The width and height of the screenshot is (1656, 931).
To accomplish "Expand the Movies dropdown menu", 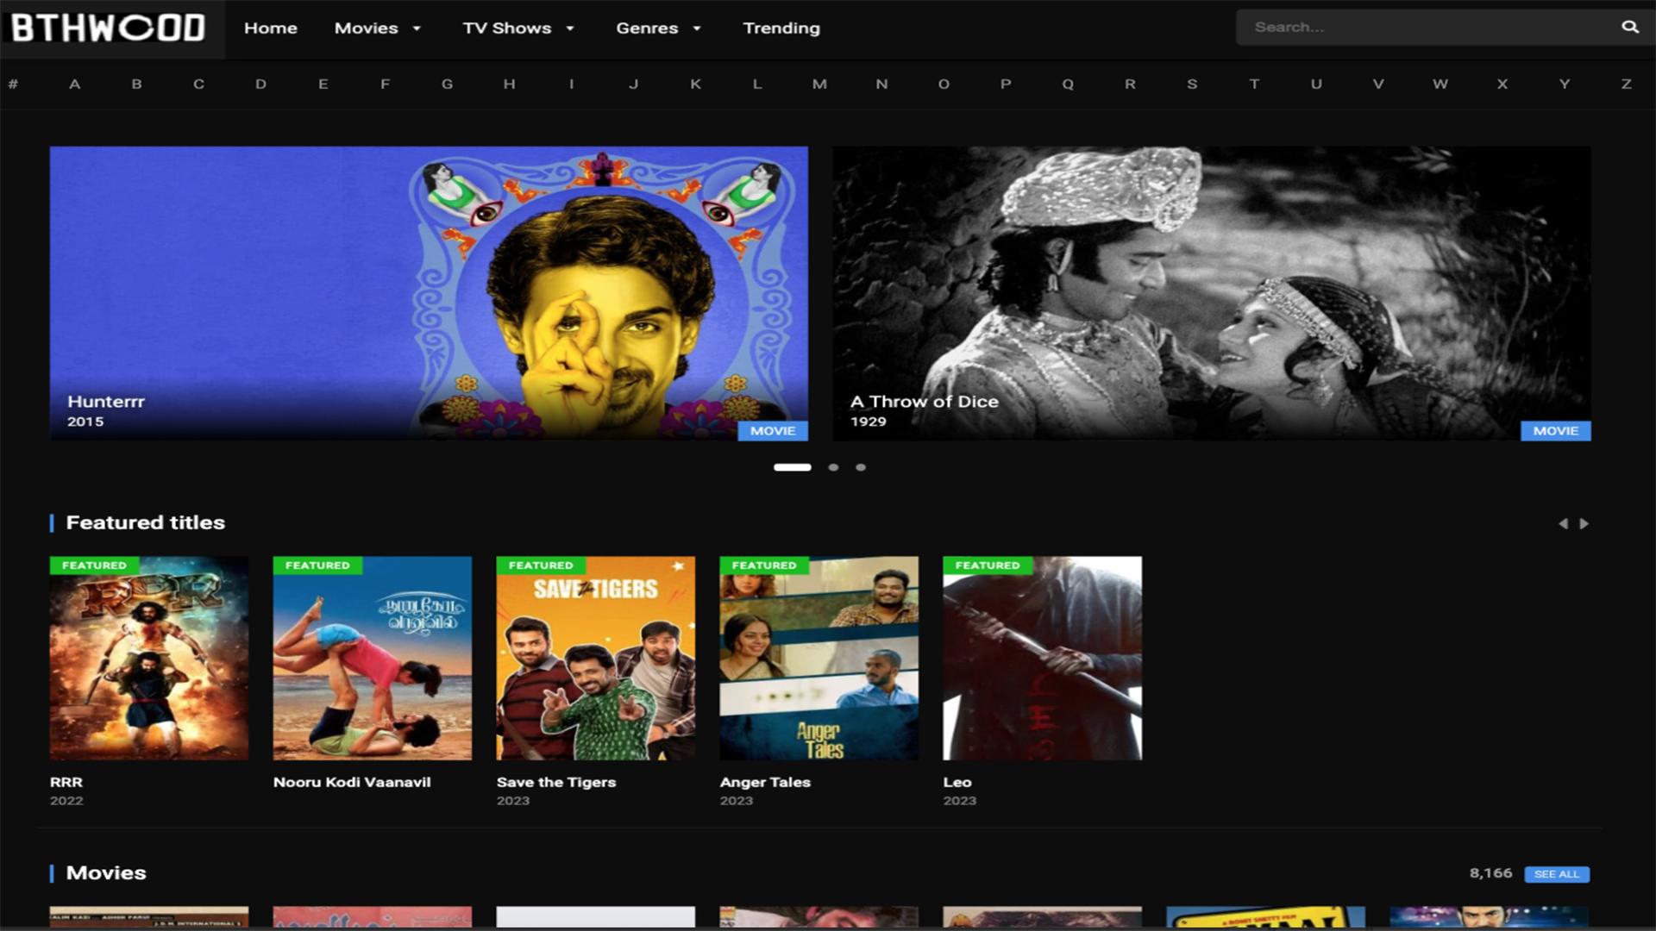I will point(378,28).
